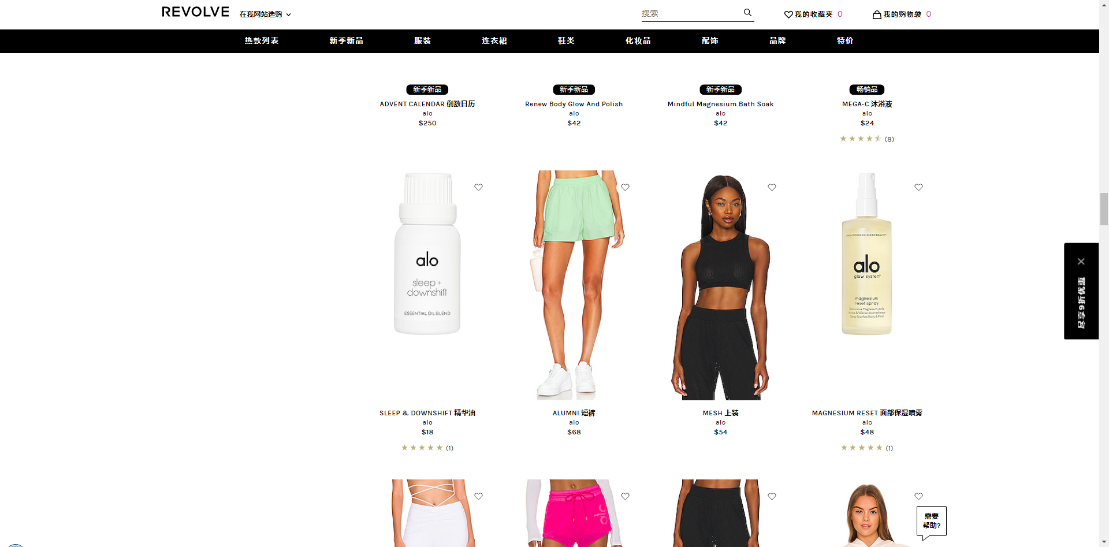This screenshot has width=1109, height=547.
Task: Favorite the pink shorts product
Action: click(x=625, y=496)
